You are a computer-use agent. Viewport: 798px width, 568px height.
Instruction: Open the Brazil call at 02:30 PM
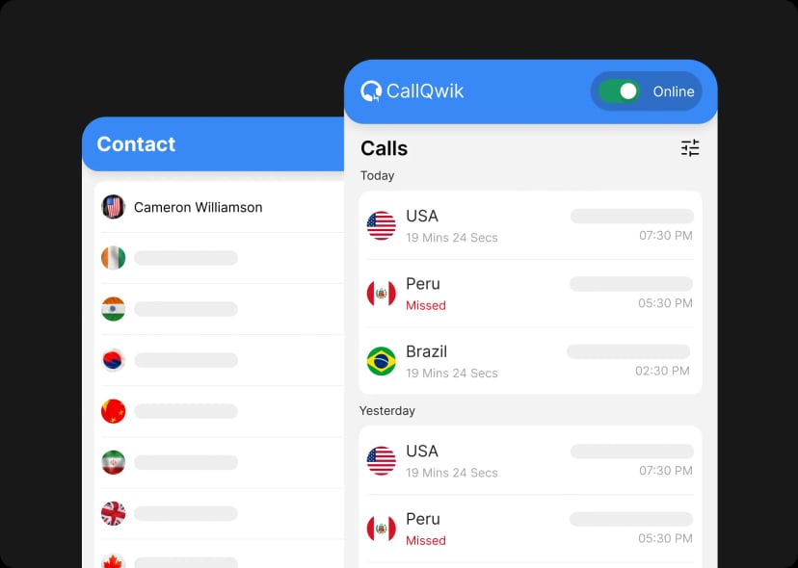[x=530, y=361]
